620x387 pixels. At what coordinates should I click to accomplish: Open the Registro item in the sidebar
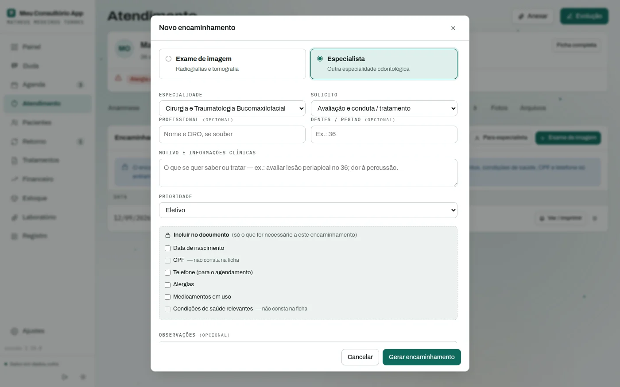point(48,236)
